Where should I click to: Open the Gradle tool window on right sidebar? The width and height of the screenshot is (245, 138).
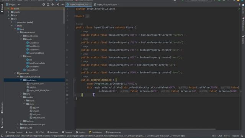click(243, 39)
